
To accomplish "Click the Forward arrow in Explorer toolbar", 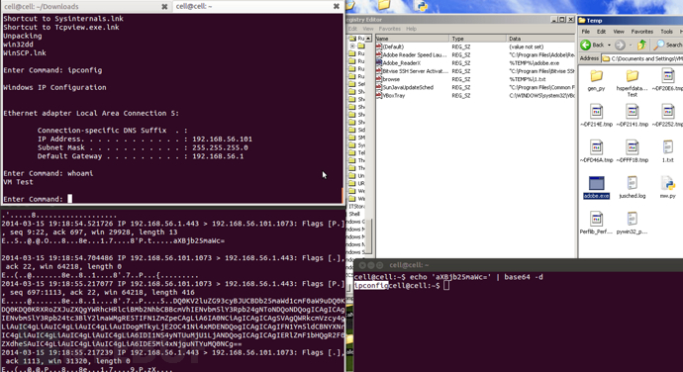I will pos(620,45).
